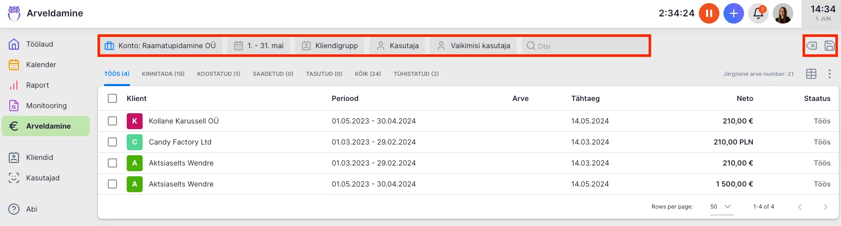Image resolution: width=841 pixels, height=226 pixels.
Task: Expand the rows per page dropdown
Action: point(721,207)
